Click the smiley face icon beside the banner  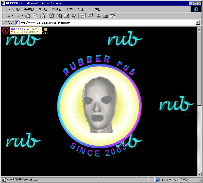click(x=46, y=29)
